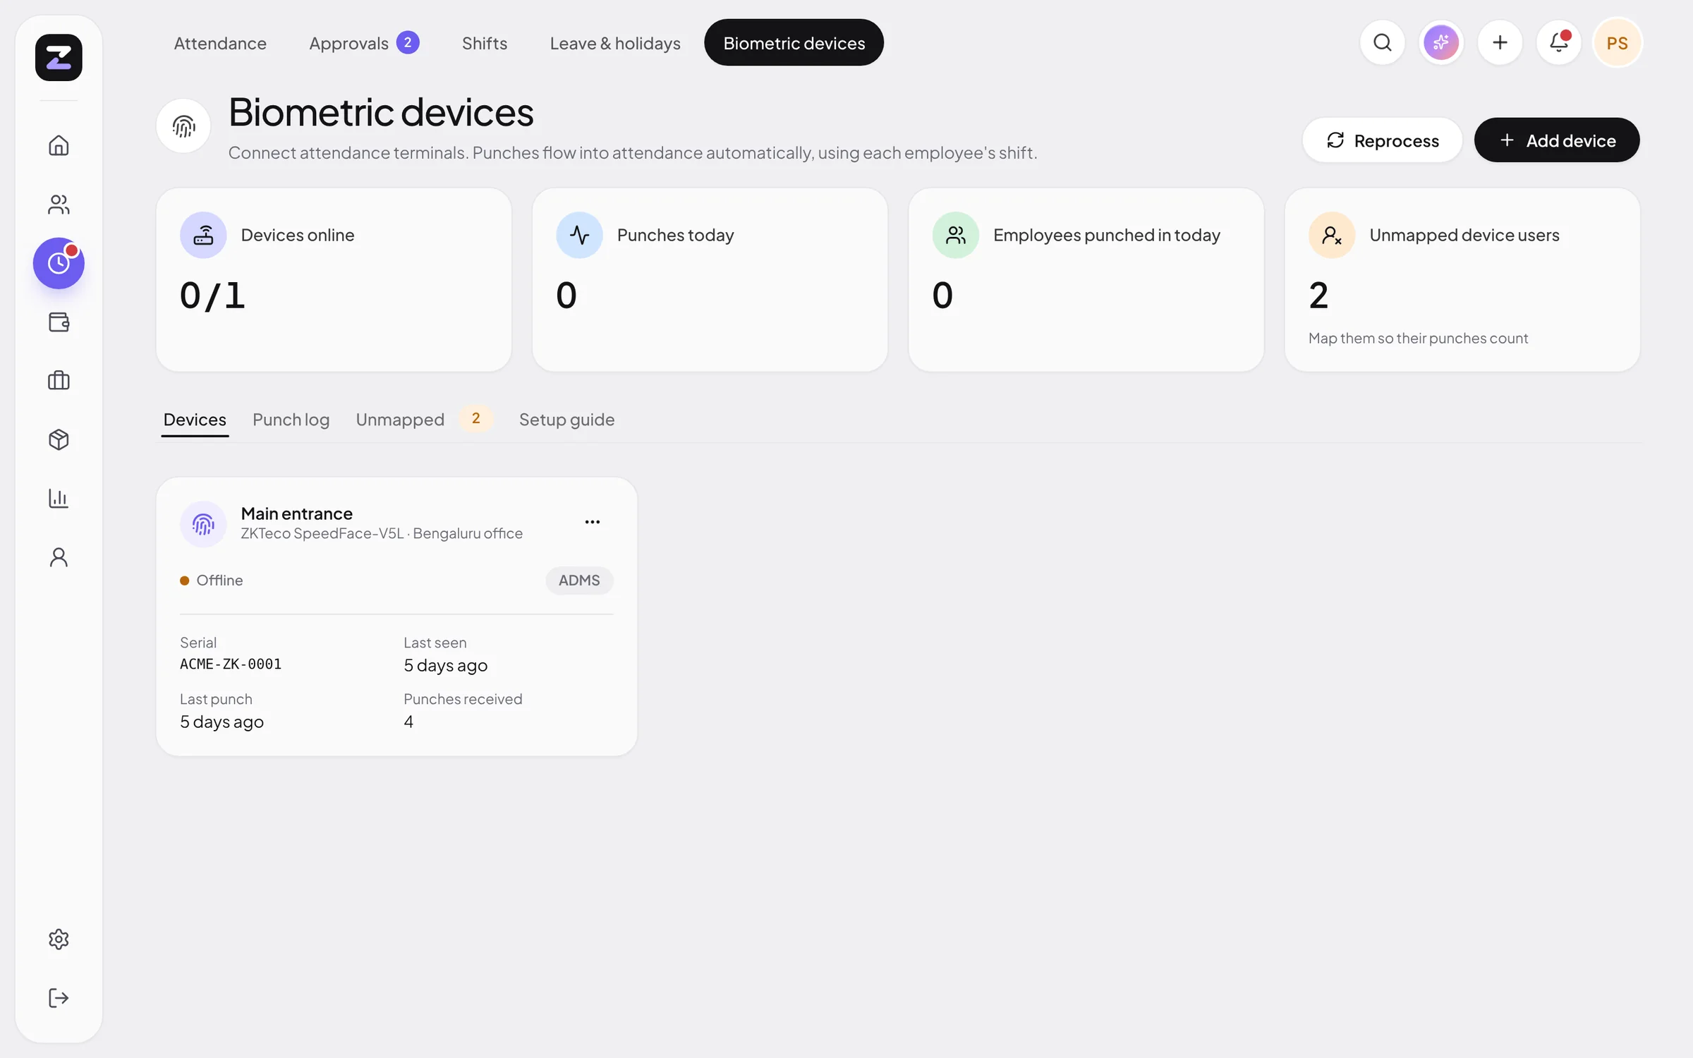Open Main entrance device three-dot menu
The height and width of the screenshot is (1058, 1693).
593,522
